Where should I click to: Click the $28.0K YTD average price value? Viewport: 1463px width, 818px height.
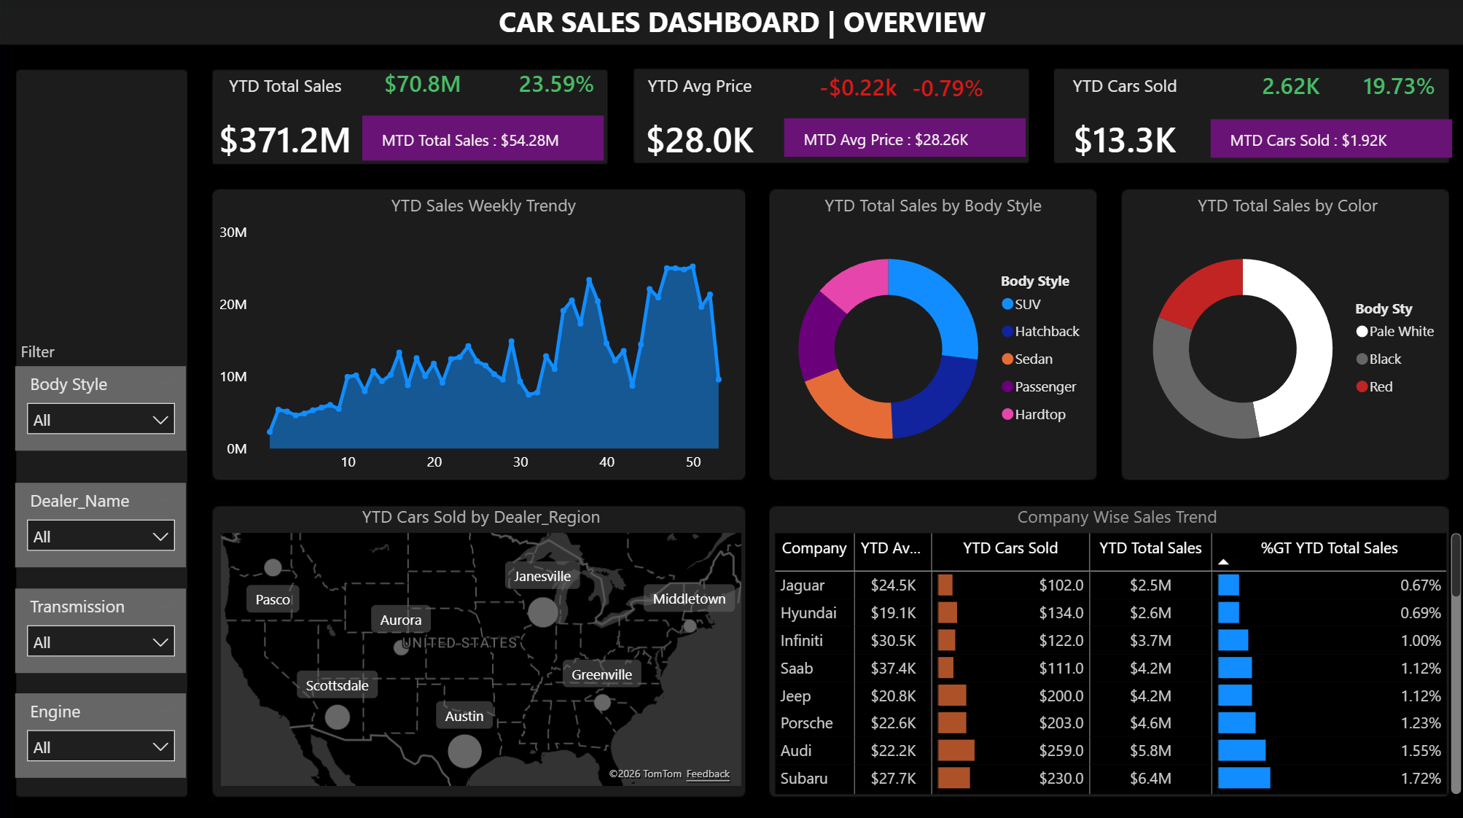point(700,140)
